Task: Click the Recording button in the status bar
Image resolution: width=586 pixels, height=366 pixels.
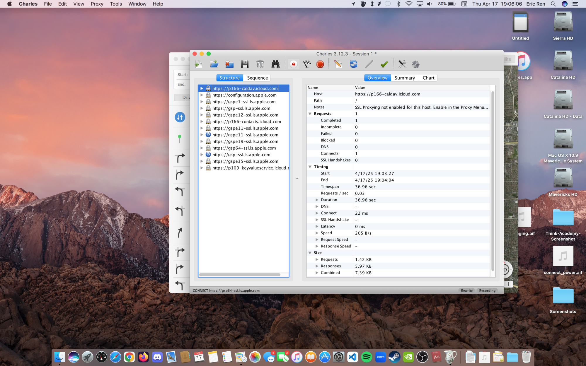Action: [x=487, y=290]
